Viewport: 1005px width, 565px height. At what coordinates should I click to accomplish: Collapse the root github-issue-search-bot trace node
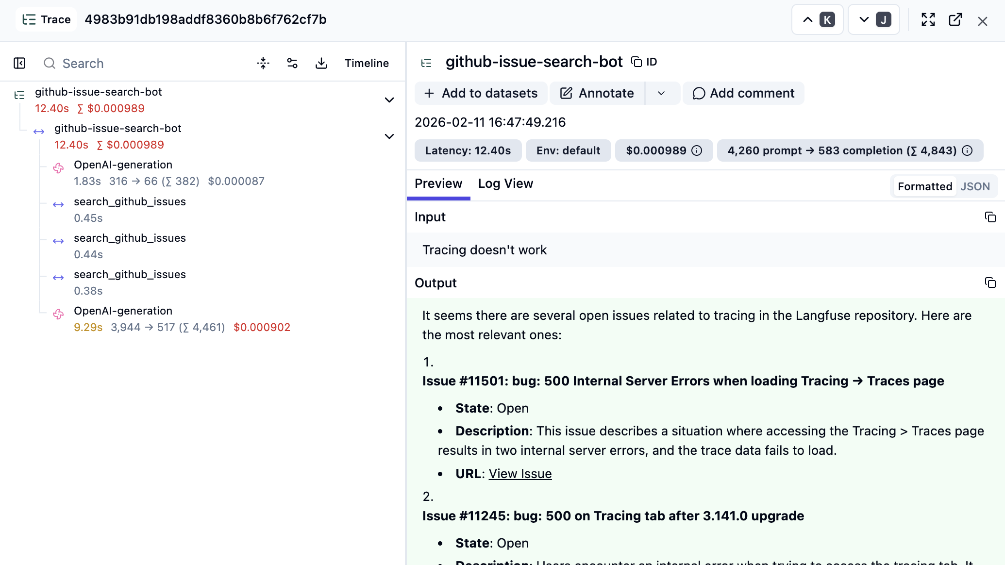pos(389,100)
